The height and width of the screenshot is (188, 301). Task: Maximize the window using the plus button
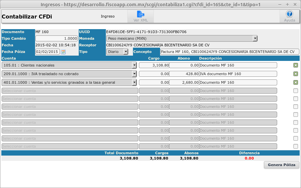click(287, 5)
